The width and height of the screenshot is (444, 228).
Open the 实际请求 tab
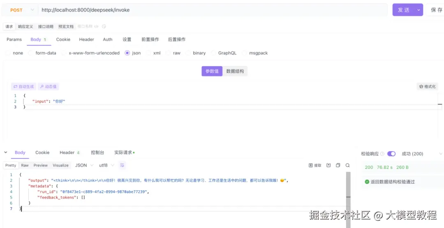coord(124,153)
